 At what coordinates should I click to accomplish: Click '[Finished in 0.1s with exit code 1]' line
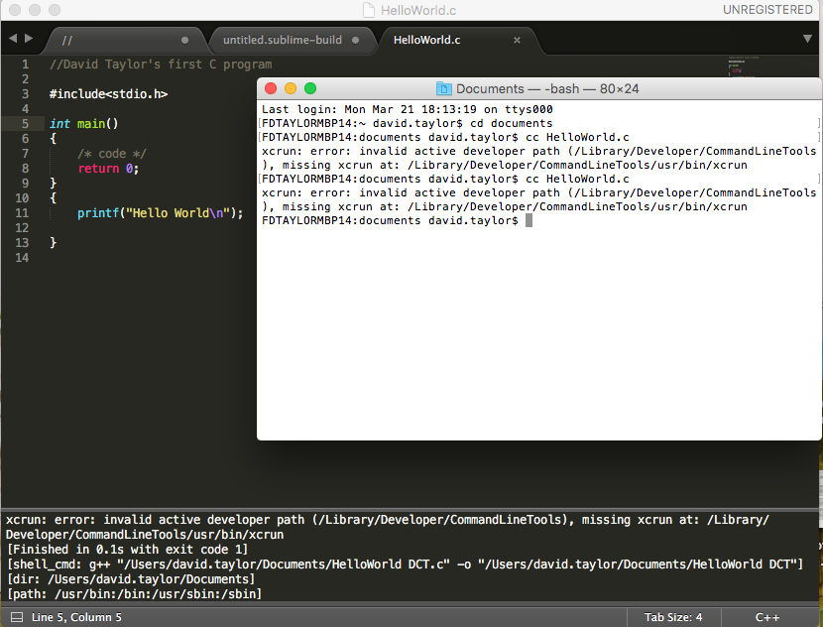click(x=127, y=550)
